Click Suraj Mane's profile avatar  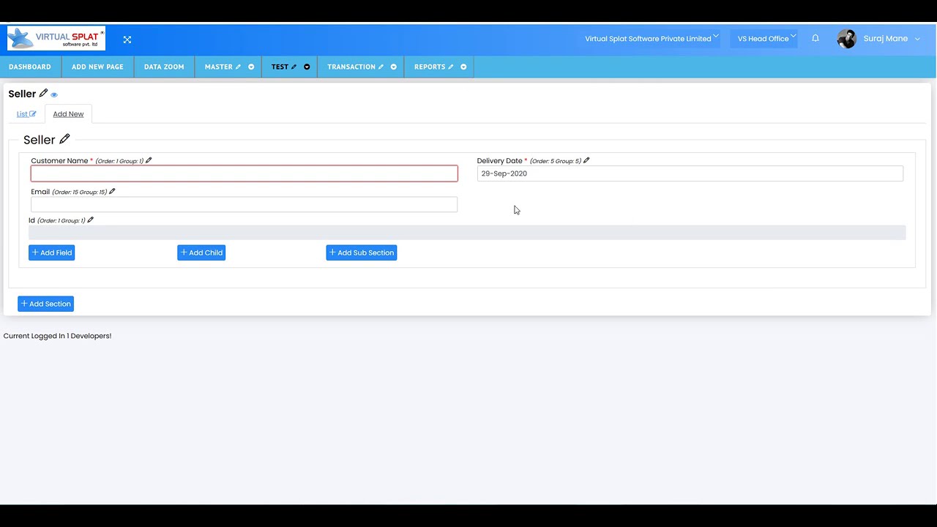point(847,39)
